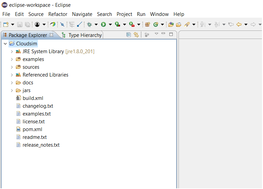Open the Navigate menu
Viewport: 263px width, 189px height.
click(82, 14)
